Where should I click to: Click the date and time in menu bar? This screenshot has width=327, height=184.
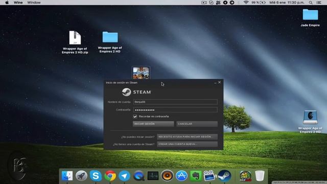(x=287, y=3)
